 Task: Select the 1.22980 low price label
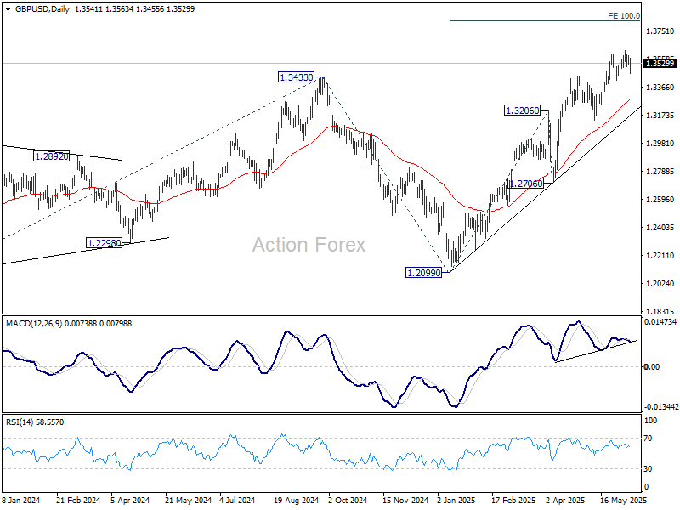(x=105, y=243)
